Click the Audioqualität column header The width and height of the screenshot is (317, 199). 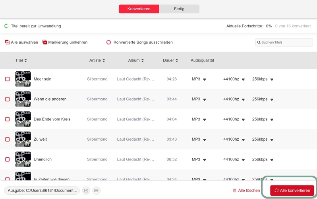[x=202, y=60]
